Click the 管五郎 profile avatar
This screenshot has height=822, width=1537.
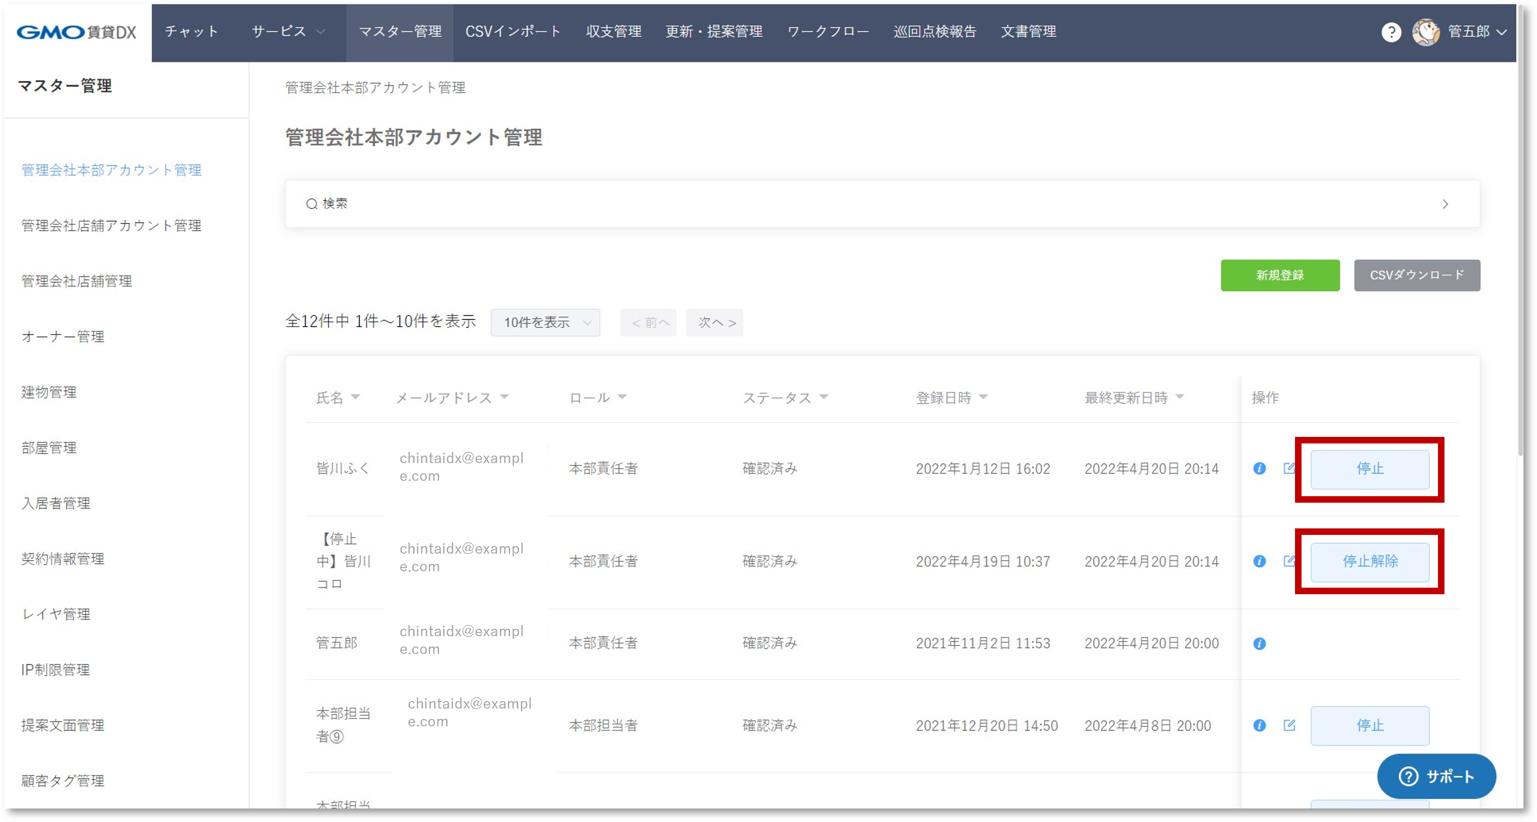coord(1425,32)
